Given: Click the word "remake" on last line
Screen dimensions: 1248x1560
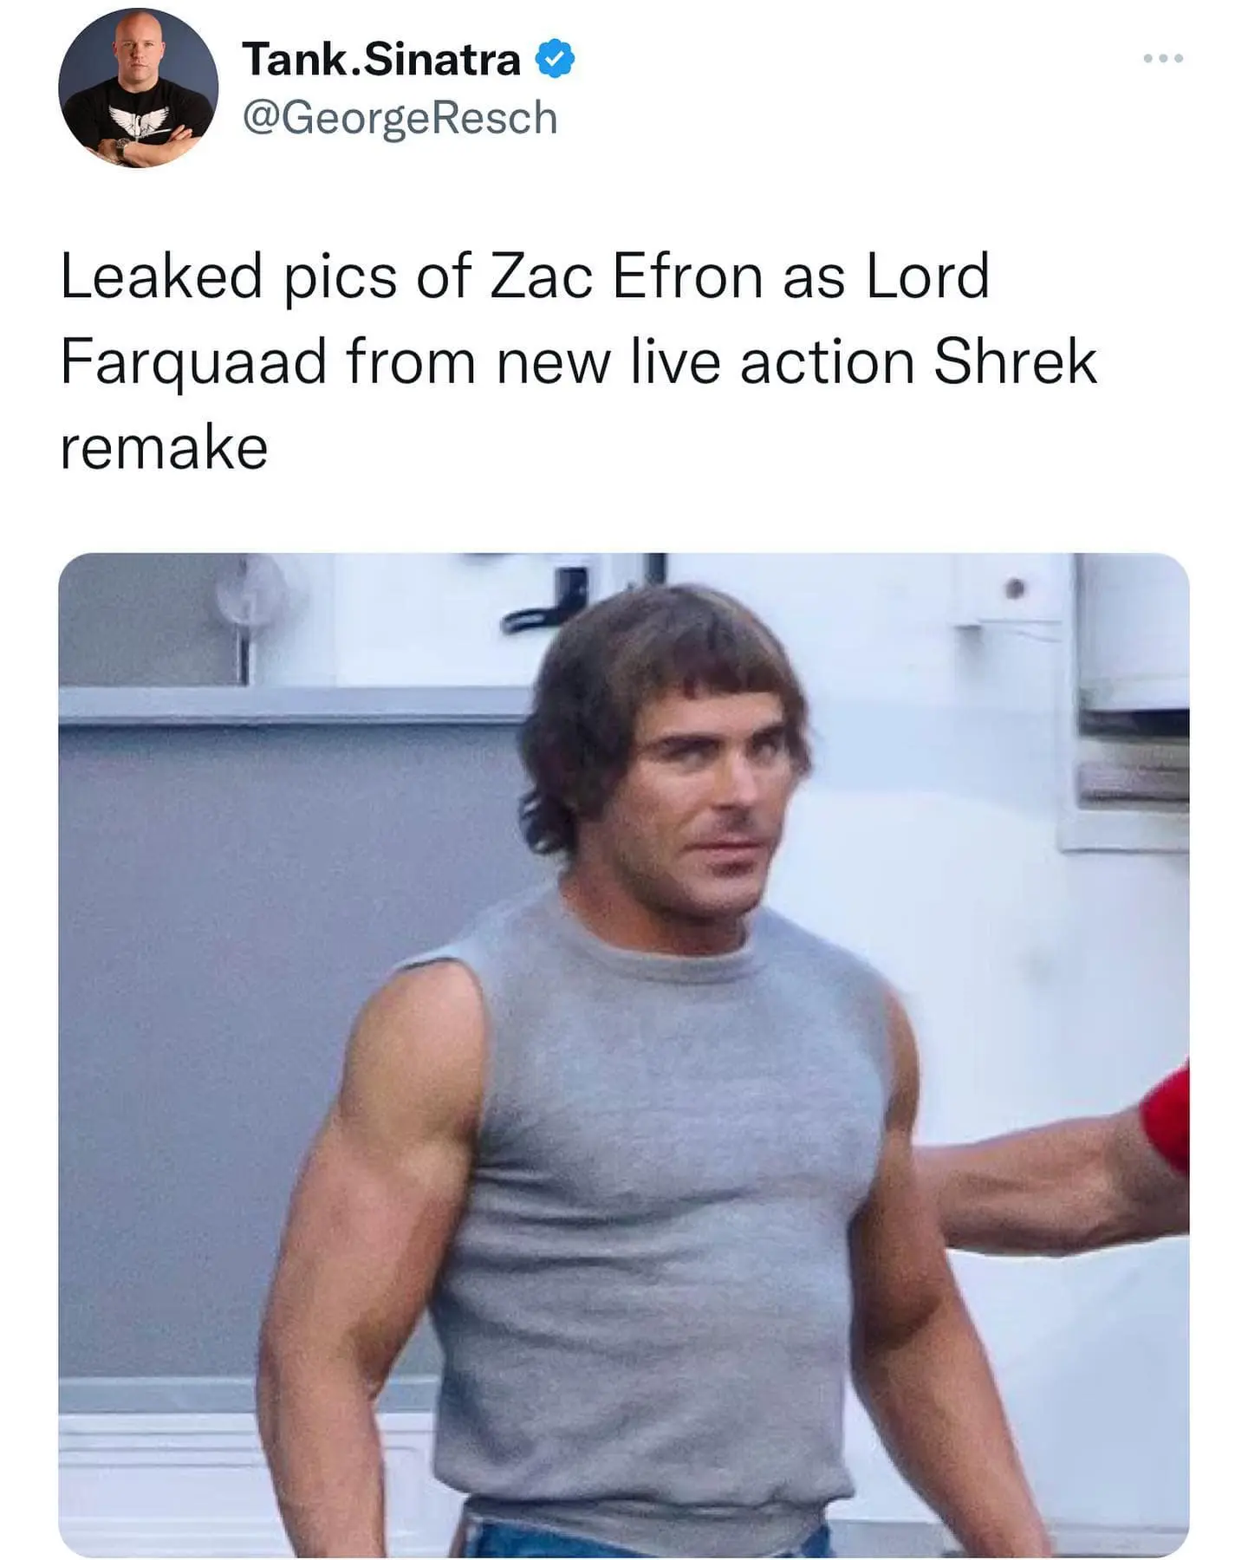Looking at the screenshot, I should point(165,448).
